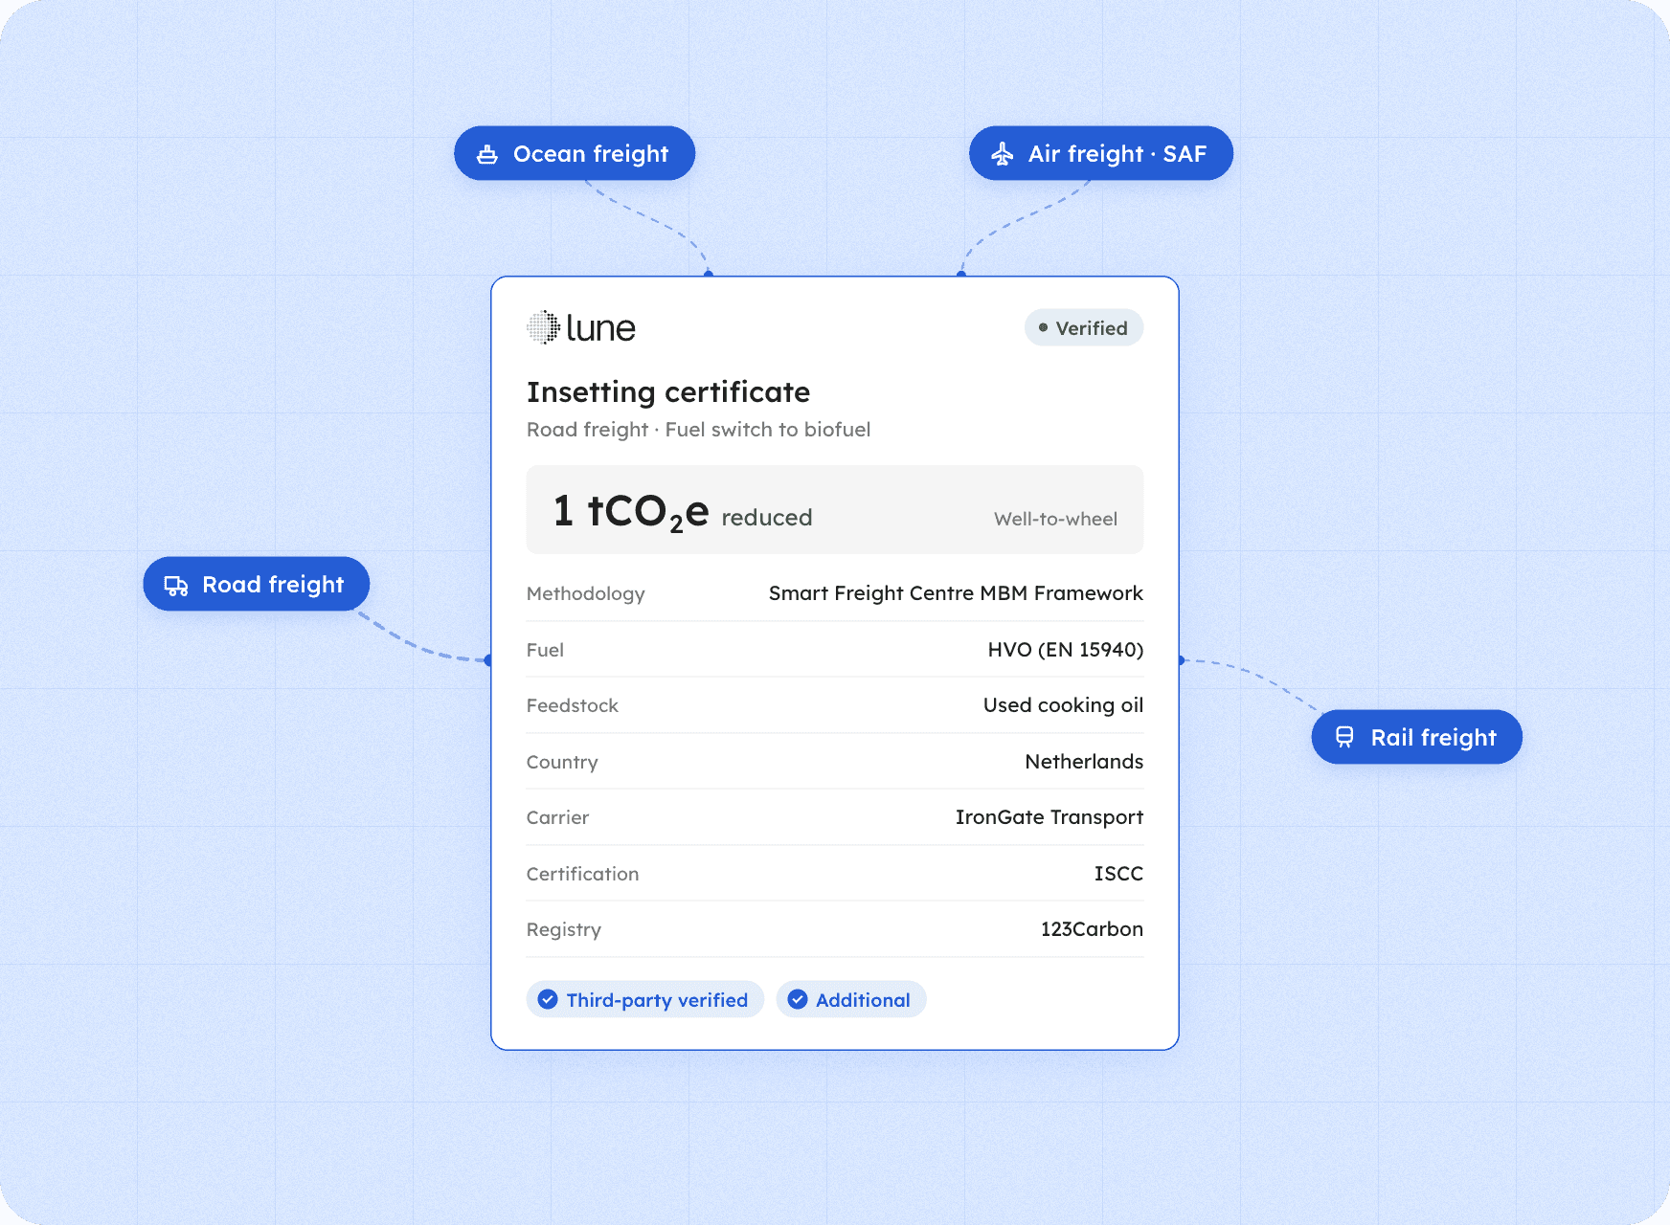Choose the Road freight label
The height and width of the screenshot is (1225, 1670).
(x=273, y=585)
